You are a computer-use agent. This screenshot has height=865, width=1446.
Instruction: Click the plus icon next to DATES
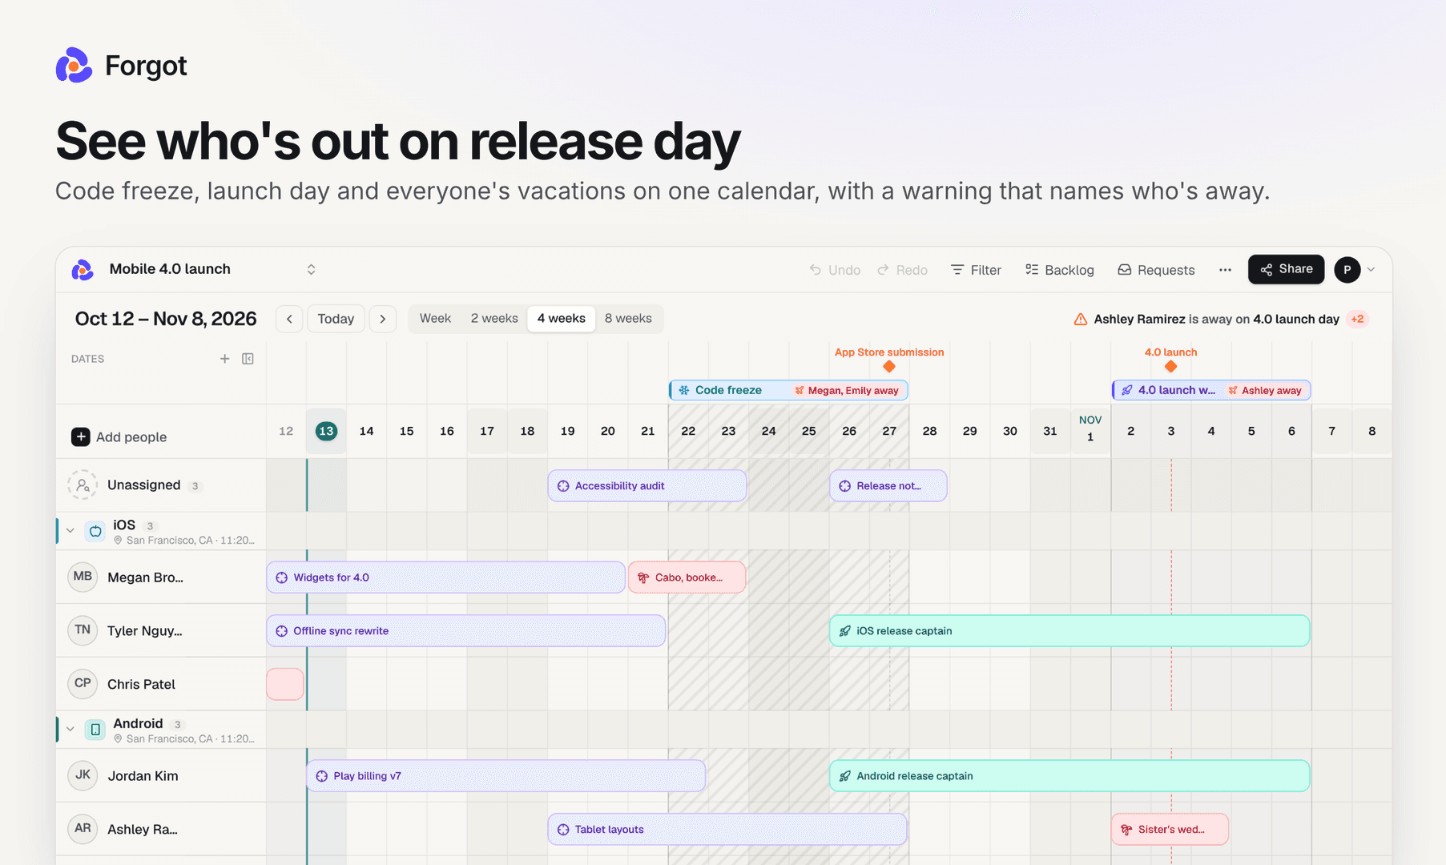click(x=225, y=359)
